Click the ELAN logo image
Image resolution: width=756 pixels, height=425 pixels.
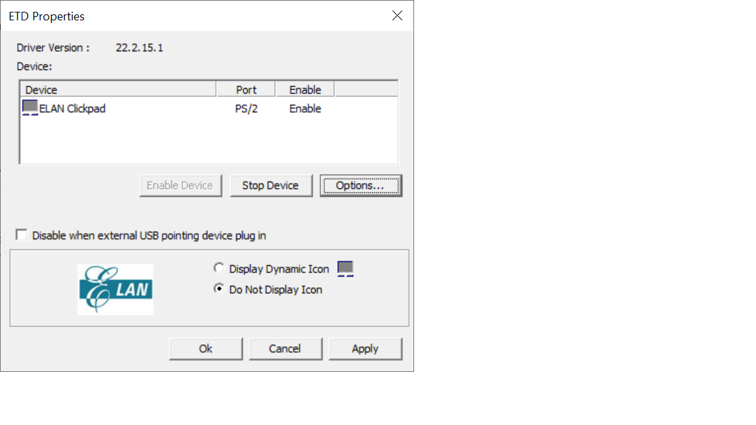coord(115,289)
